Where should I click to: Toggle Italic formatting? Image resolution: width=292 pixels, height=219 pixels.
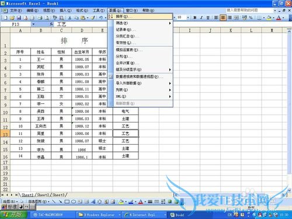(201, 18)
